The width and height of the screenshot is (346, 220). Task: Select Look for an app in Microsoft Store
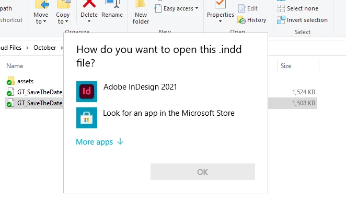coord(165,118)
